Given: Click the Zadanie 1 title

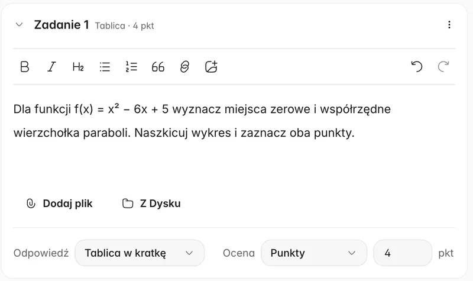Looking at the screenshot, I should click(x=61, y=25).
